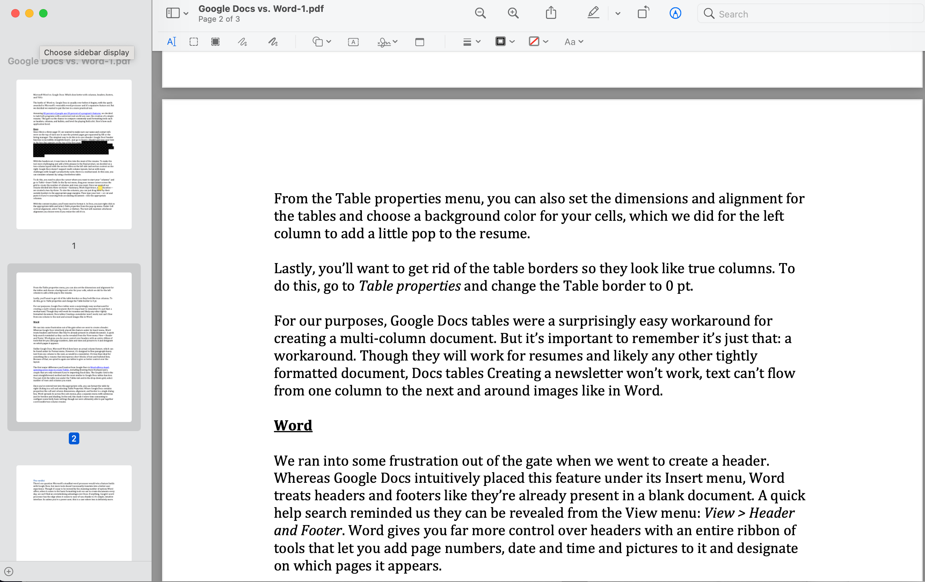Expand the text size dropdown menu
Viewport: 925px width, 582px height.
click(x=573, y=41)
